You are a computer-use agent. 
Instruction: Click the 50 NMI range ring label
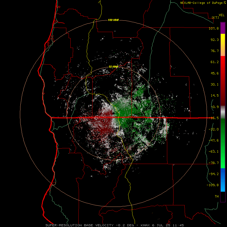pos(113,67)
